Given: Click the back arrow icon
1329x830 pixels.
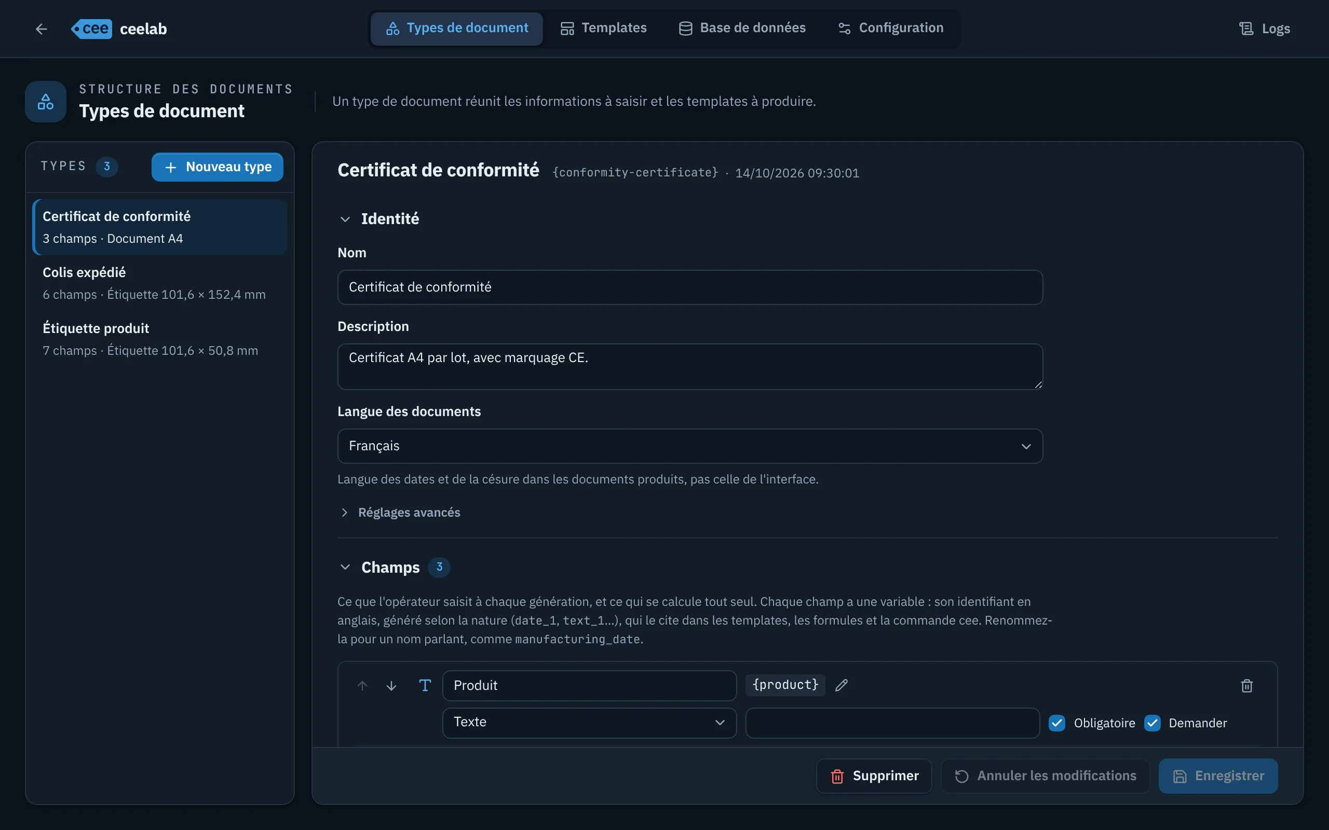Looking at the screenshot, I should click(41, 29).
